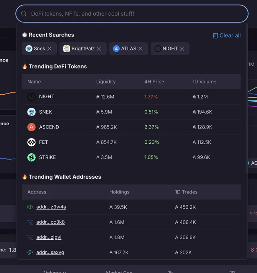This screenshot has height=273, width=257.
Task: Click the 1M timeframe in the background chart
Action: pos(251,64)
